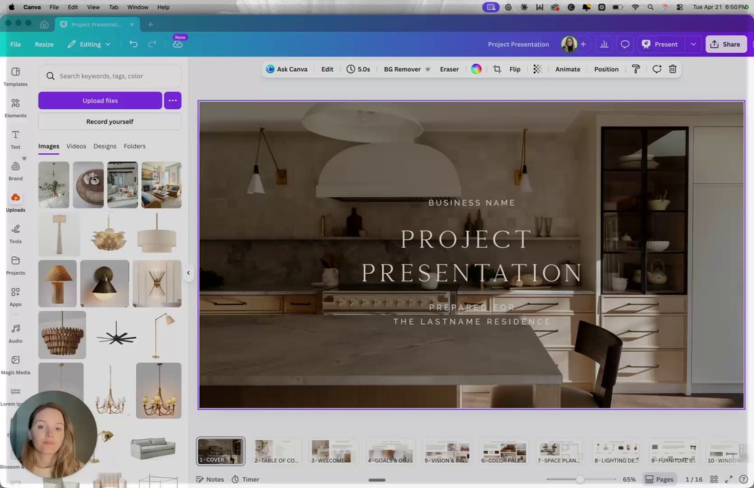The image size is (754, 488).
Task: Select the 2 - Table of Contents page thumbnail
Action: coord(276,451)
